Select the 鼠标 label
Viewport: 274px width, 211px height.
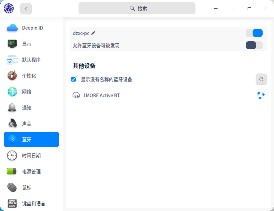tap(27, 187)
